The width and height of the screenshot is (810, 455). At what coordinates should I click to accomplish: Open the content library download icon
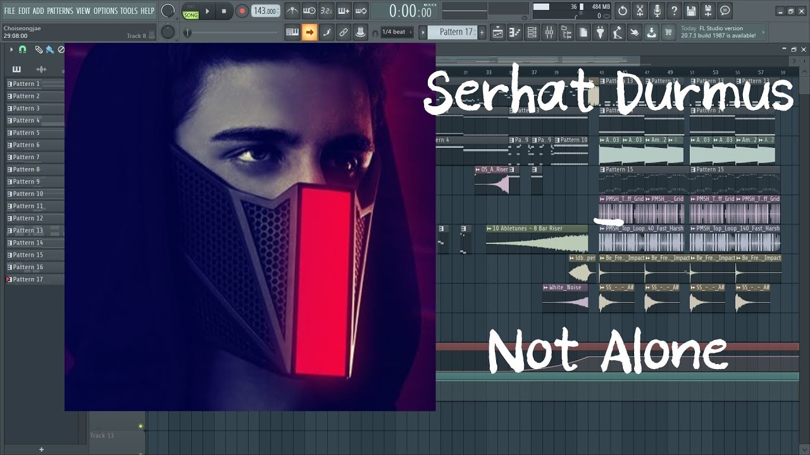pos(652,32)
